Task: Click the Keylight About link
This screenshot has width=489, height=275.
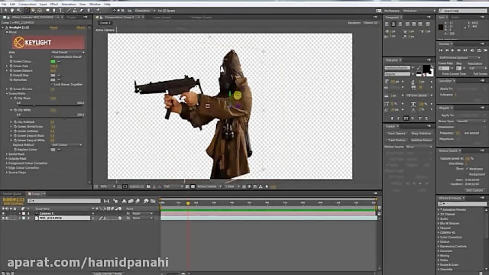Action: click(x=81, y=27)
